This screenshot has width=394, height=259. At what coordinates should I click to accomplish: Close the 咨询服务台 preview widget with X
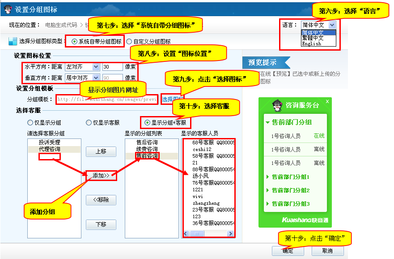pos(327,102)
